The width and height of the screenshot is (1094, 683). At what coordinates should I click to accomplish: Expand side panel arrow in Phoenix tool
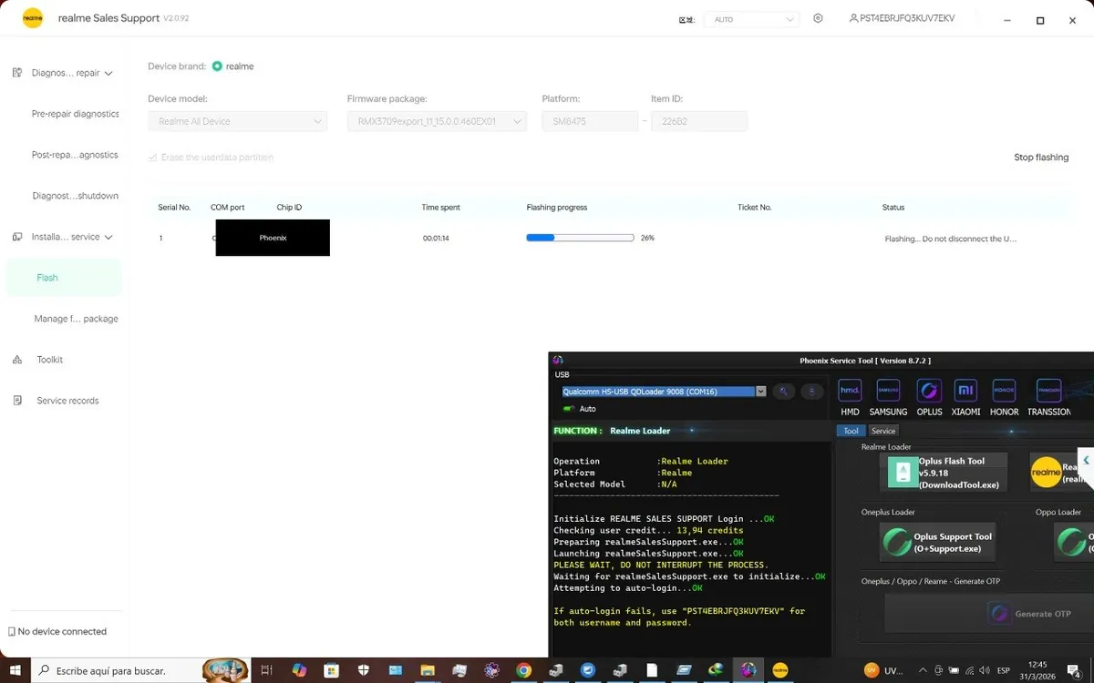click(1086, 461)
